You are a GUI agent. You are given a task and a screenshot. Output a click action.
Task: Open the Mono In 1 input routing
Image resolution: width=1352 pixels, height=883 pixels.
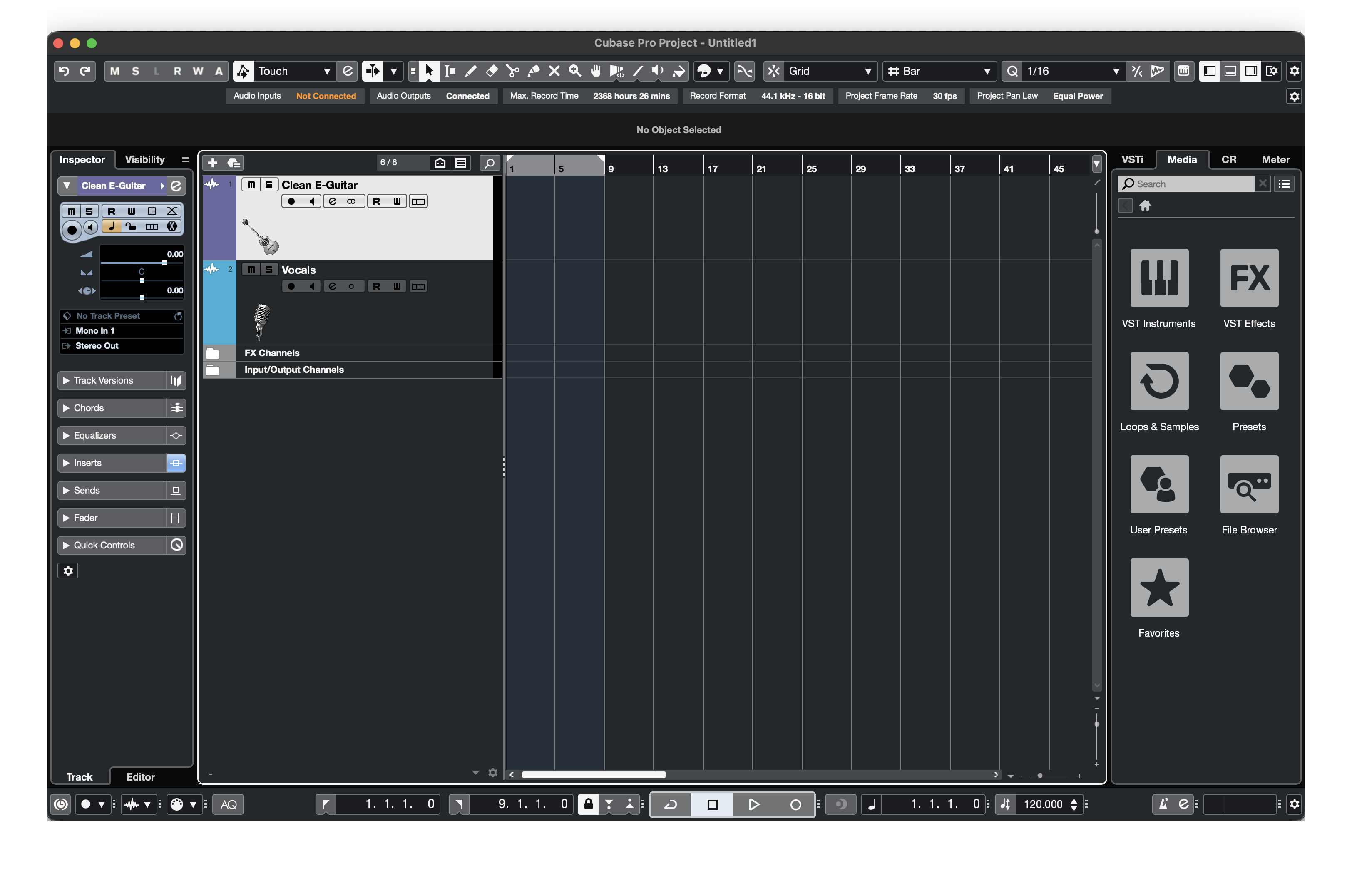[x=122, y=331]
